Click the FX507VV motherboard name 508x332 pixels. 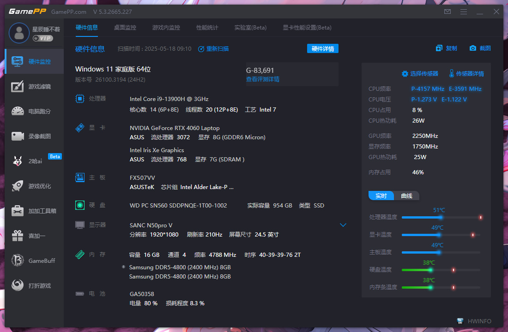[142, 178]
